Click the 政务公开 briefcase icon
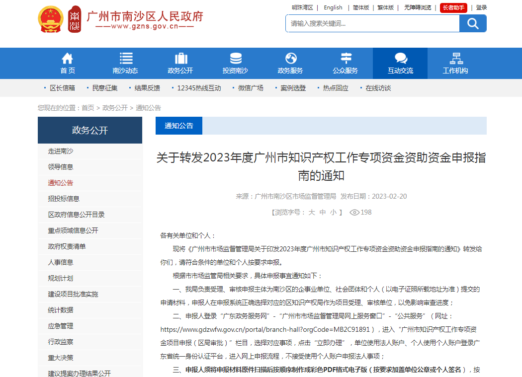Image resolution: width=522 pixels, height=377 pixels. click(x=180, y=59)
